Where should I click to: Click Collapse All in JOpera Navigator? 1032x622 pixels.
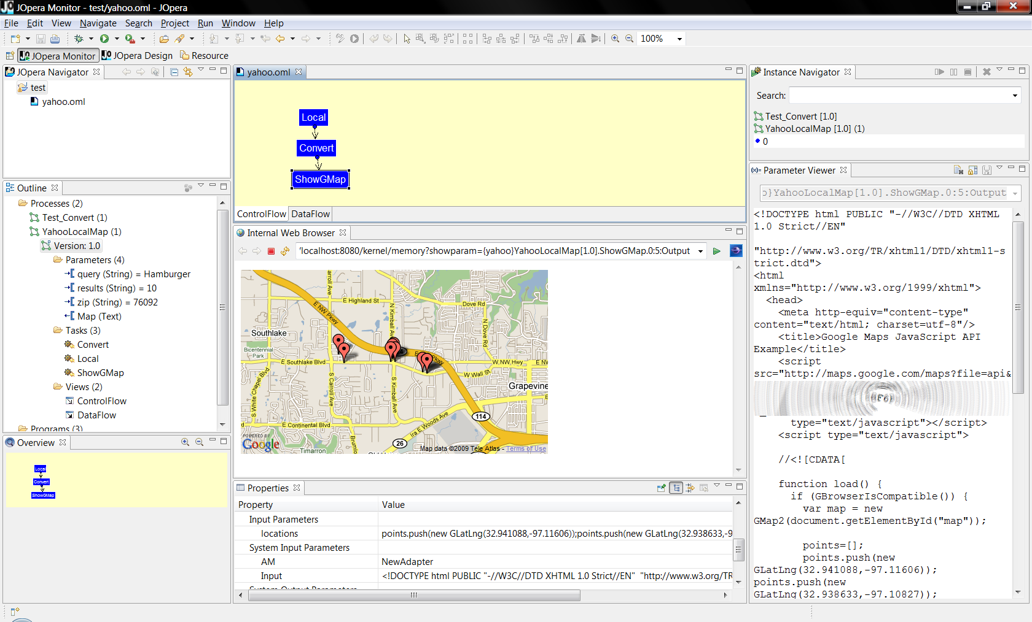click(174, 72)
